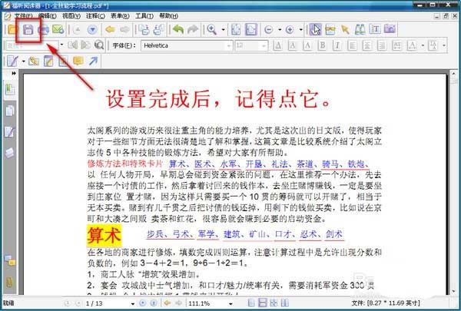Open the character spacing dropdown arrow
Screen dimensions: 461x311
(x=423, y=45)
